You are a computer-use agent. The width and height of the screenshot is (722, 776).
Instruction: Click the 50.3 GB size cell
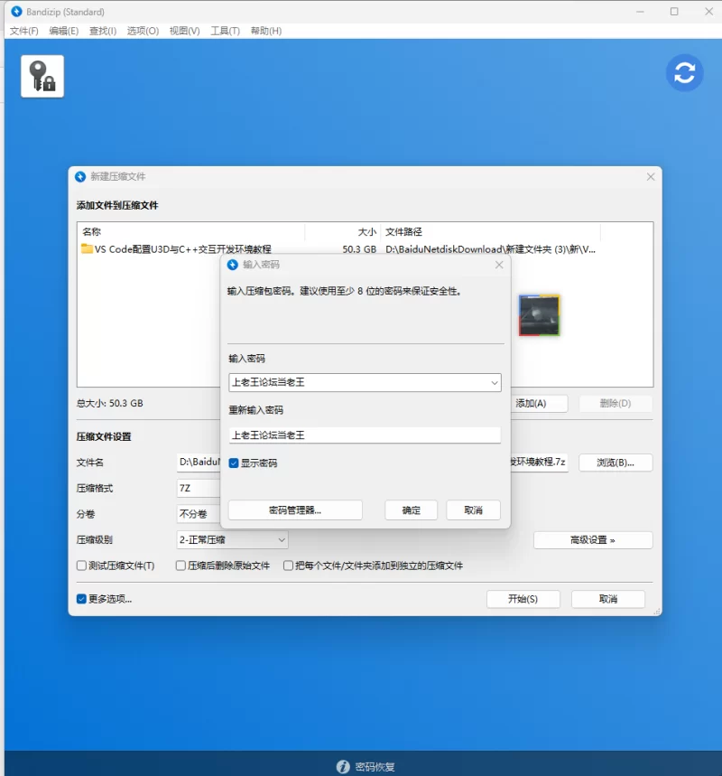359,249
